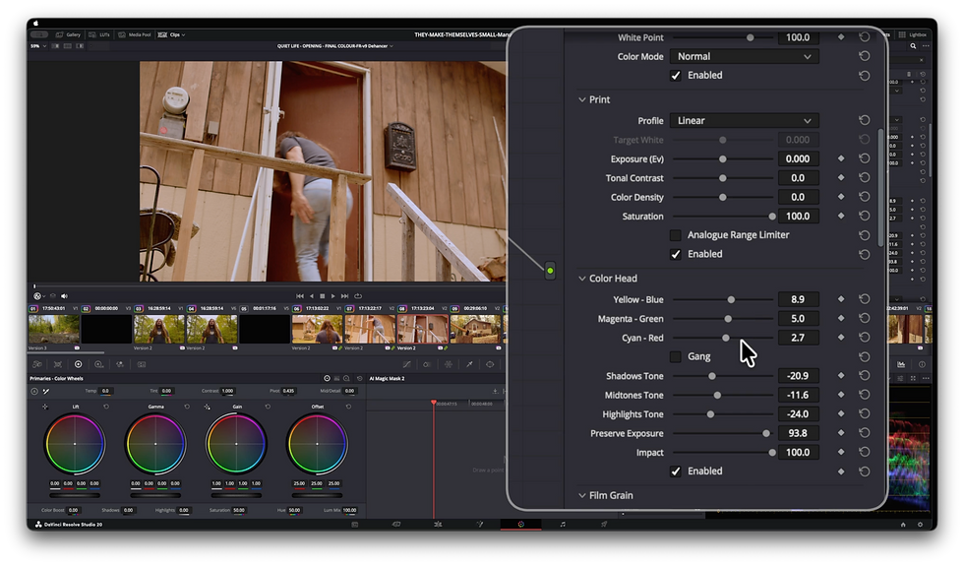This screenshot has width=964, height=566.
Task: Pick white point on Gain wheel
Action: click(208, 407)
